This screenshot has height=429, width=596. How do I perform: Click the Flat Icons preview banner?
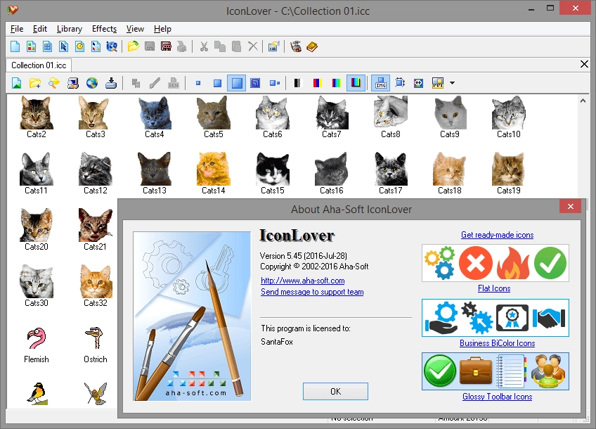[x=495, y=263]
